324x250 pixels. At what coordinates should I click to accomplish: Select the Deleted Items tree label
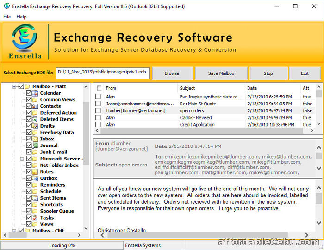click(x=57, y=119)
